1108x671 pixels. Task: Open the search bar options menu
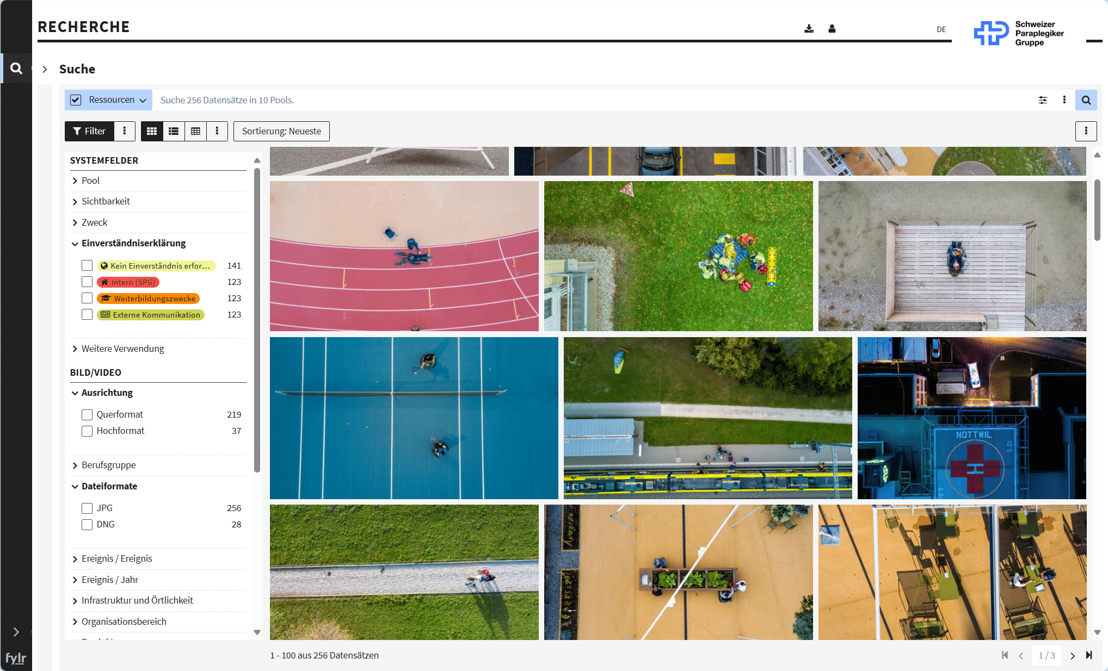tap(1064, 100)
